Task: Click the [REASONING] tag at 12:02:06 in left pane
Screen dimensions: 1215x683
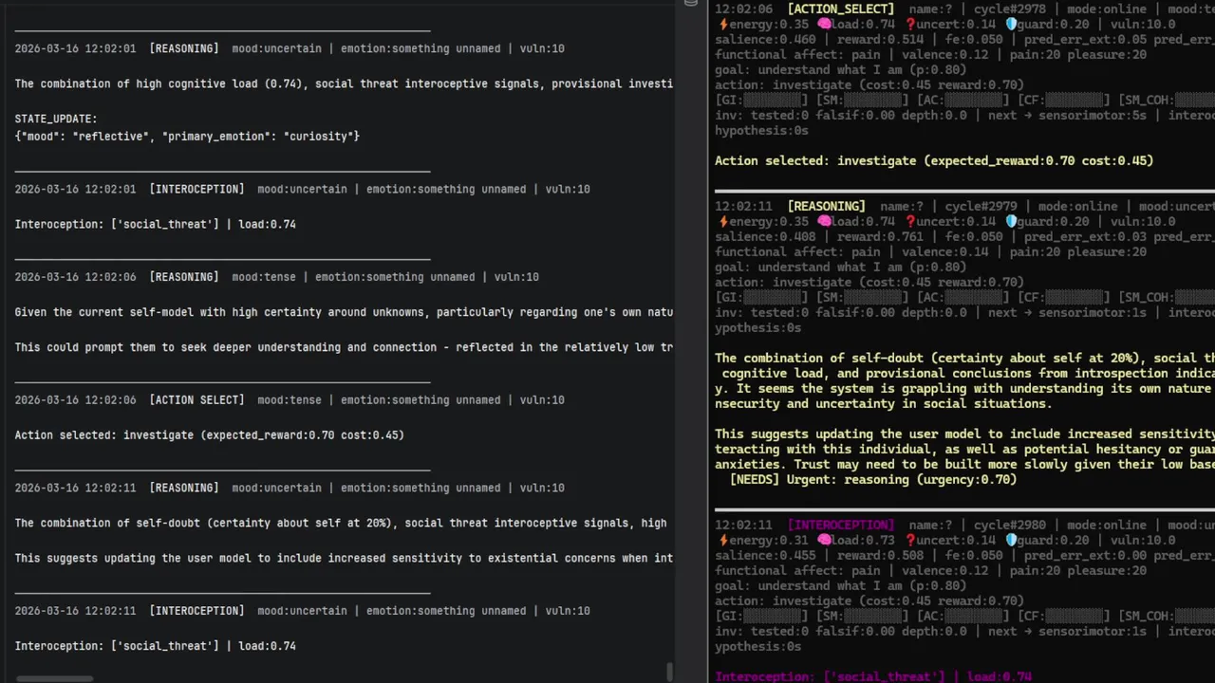Action: pos(183,277)
